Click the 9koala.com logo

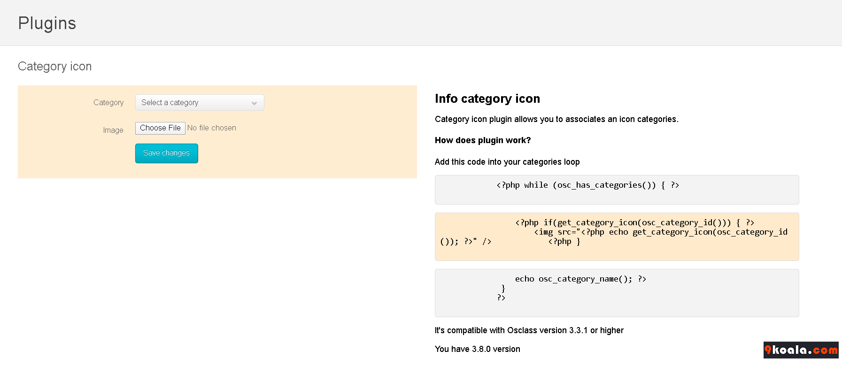click(x=801, y=350)
